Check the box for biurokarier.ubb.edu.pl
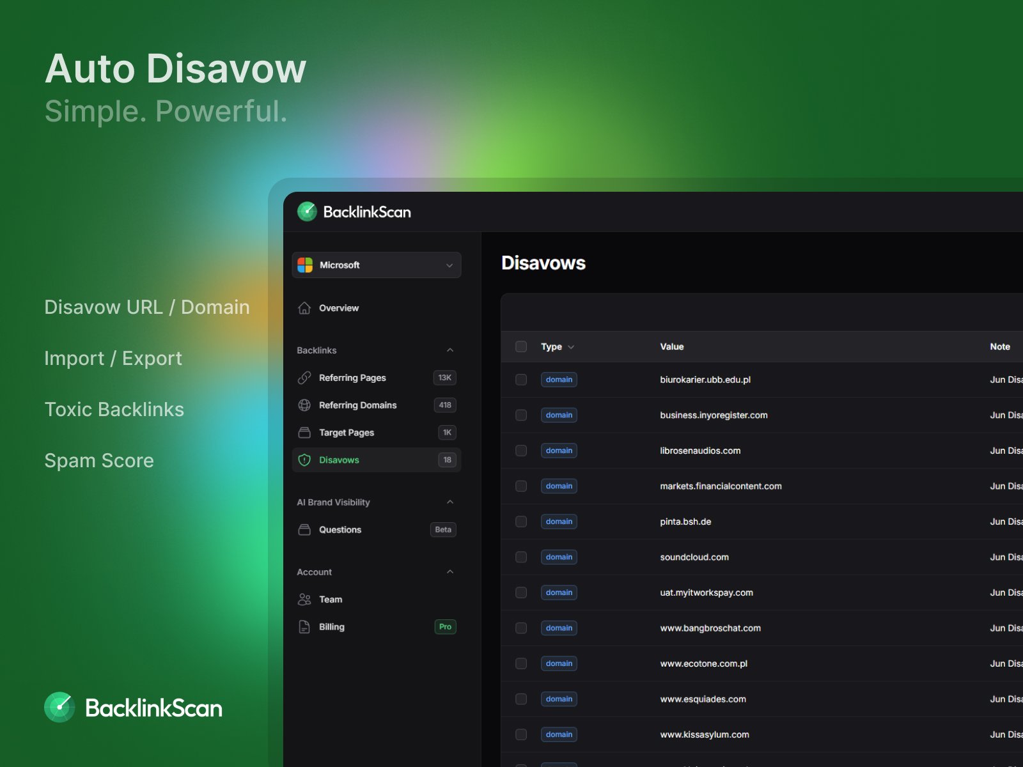1023x767 pixels. [521, 380]
